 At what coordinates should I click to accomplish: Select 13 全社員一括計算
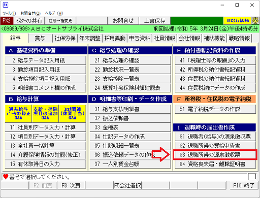(x=46, y=146)
